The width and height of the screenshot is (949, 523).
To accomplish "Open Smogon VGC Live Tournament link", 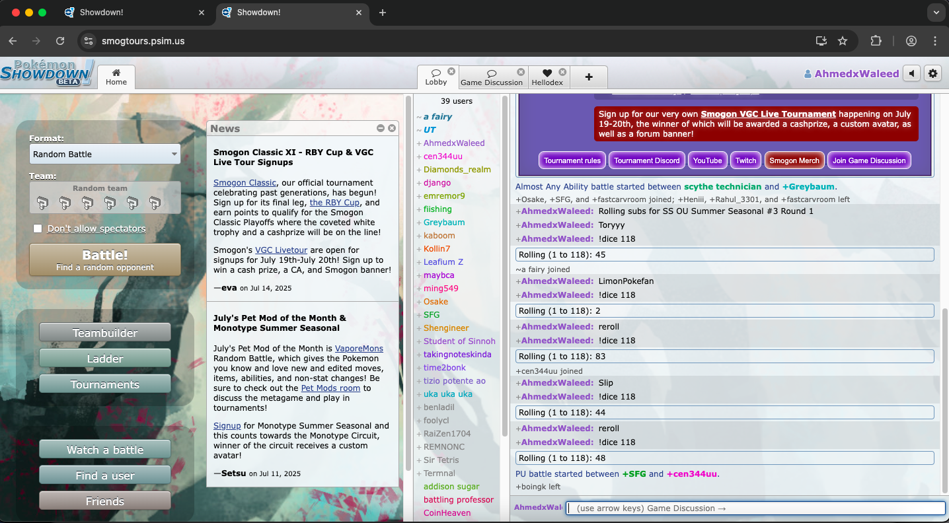I will tap(768, 114).
